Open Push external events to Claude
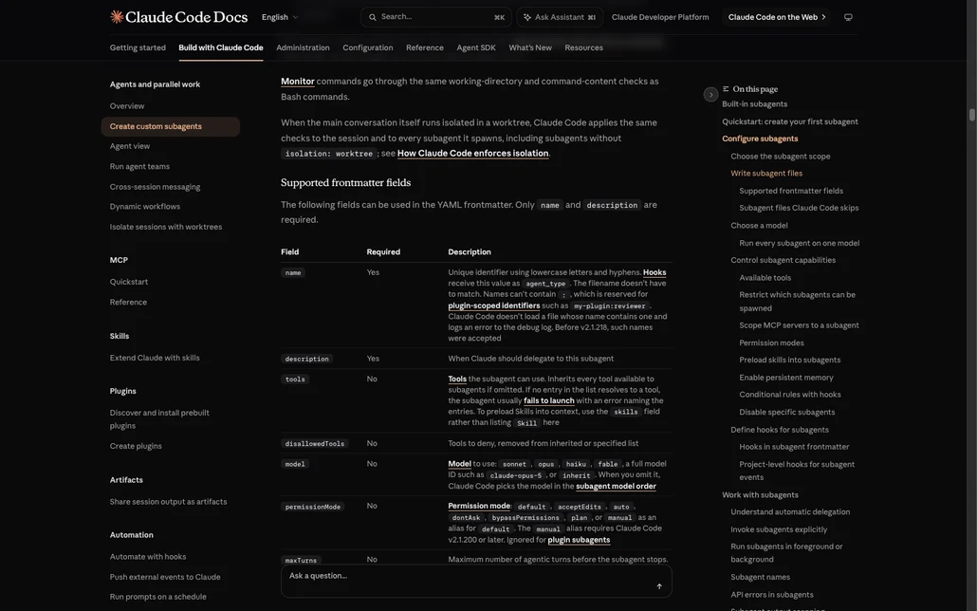The image size is (977, 611). (165, 578)
